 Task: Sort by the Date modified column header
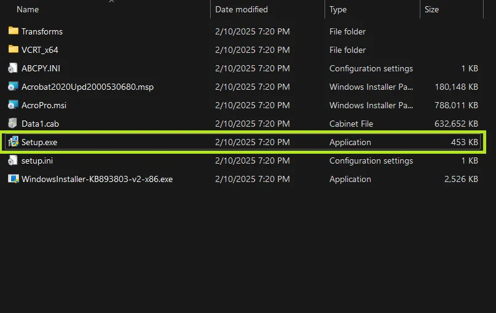pyautogui.click(x=241, y=9)
